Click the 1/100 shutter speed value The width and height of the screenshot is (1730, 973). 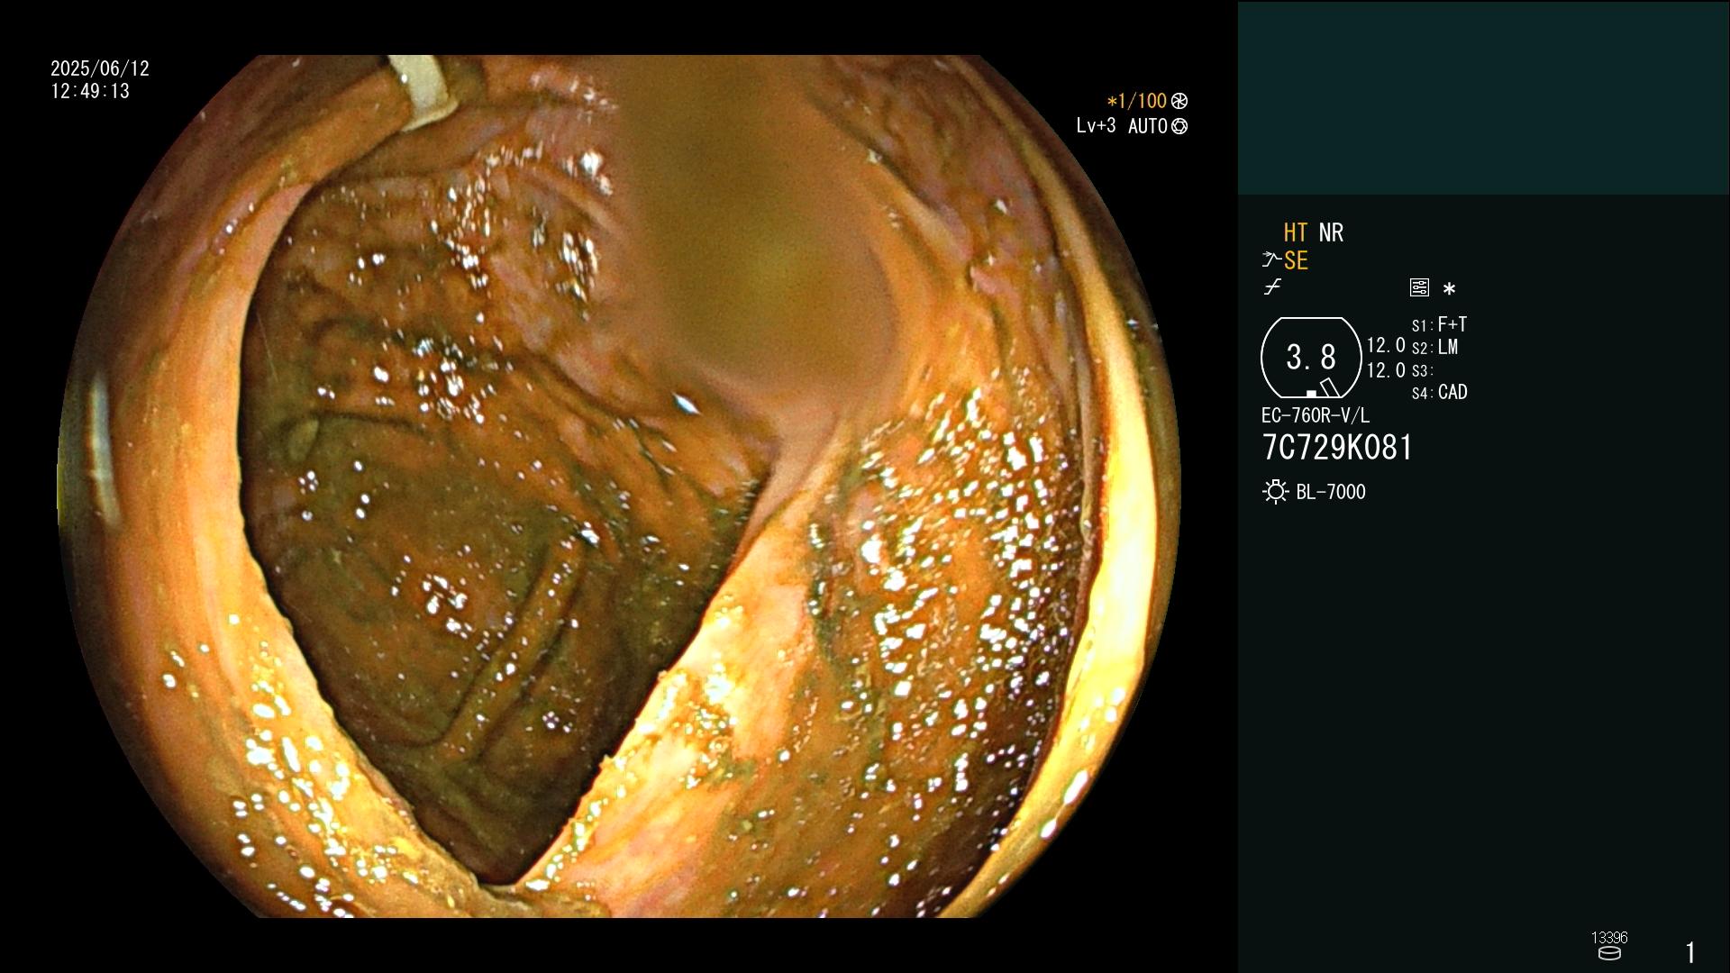point(1143,101)
